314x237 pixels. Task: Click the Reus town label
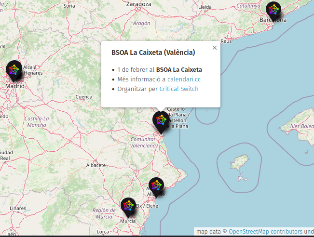pyautogui.click(x=226, y=41)
